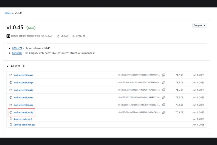Copy sha256 hash of mv3-extension.zip
The height and width of the screenshot is (145, 217).
point(164,112)
